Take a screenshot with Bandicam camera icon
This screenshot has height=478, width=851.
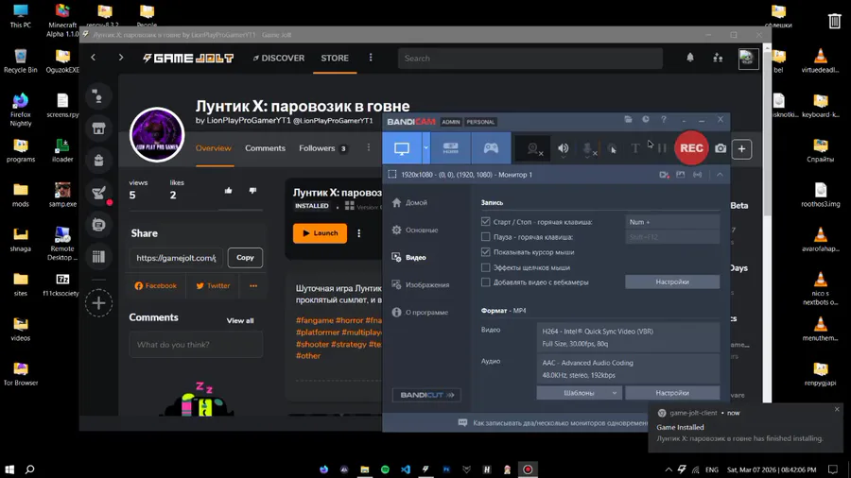pos(721,148)
